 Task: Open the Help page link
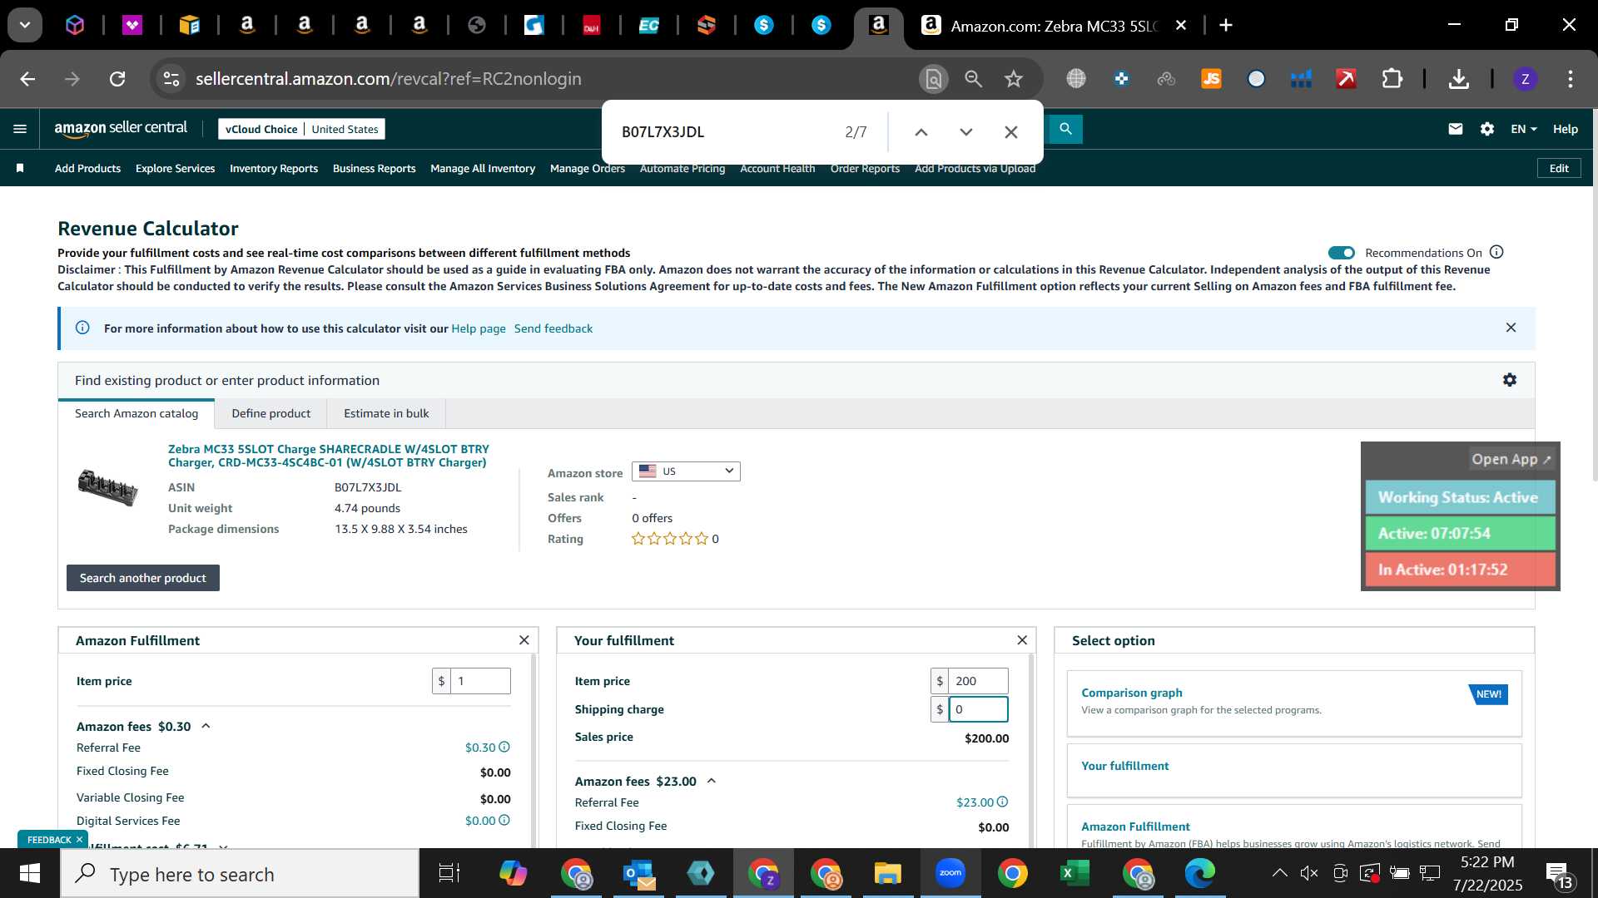479,328
